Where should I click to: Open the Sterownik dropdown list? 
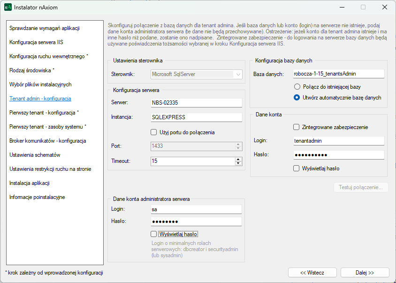click(238, 74)
